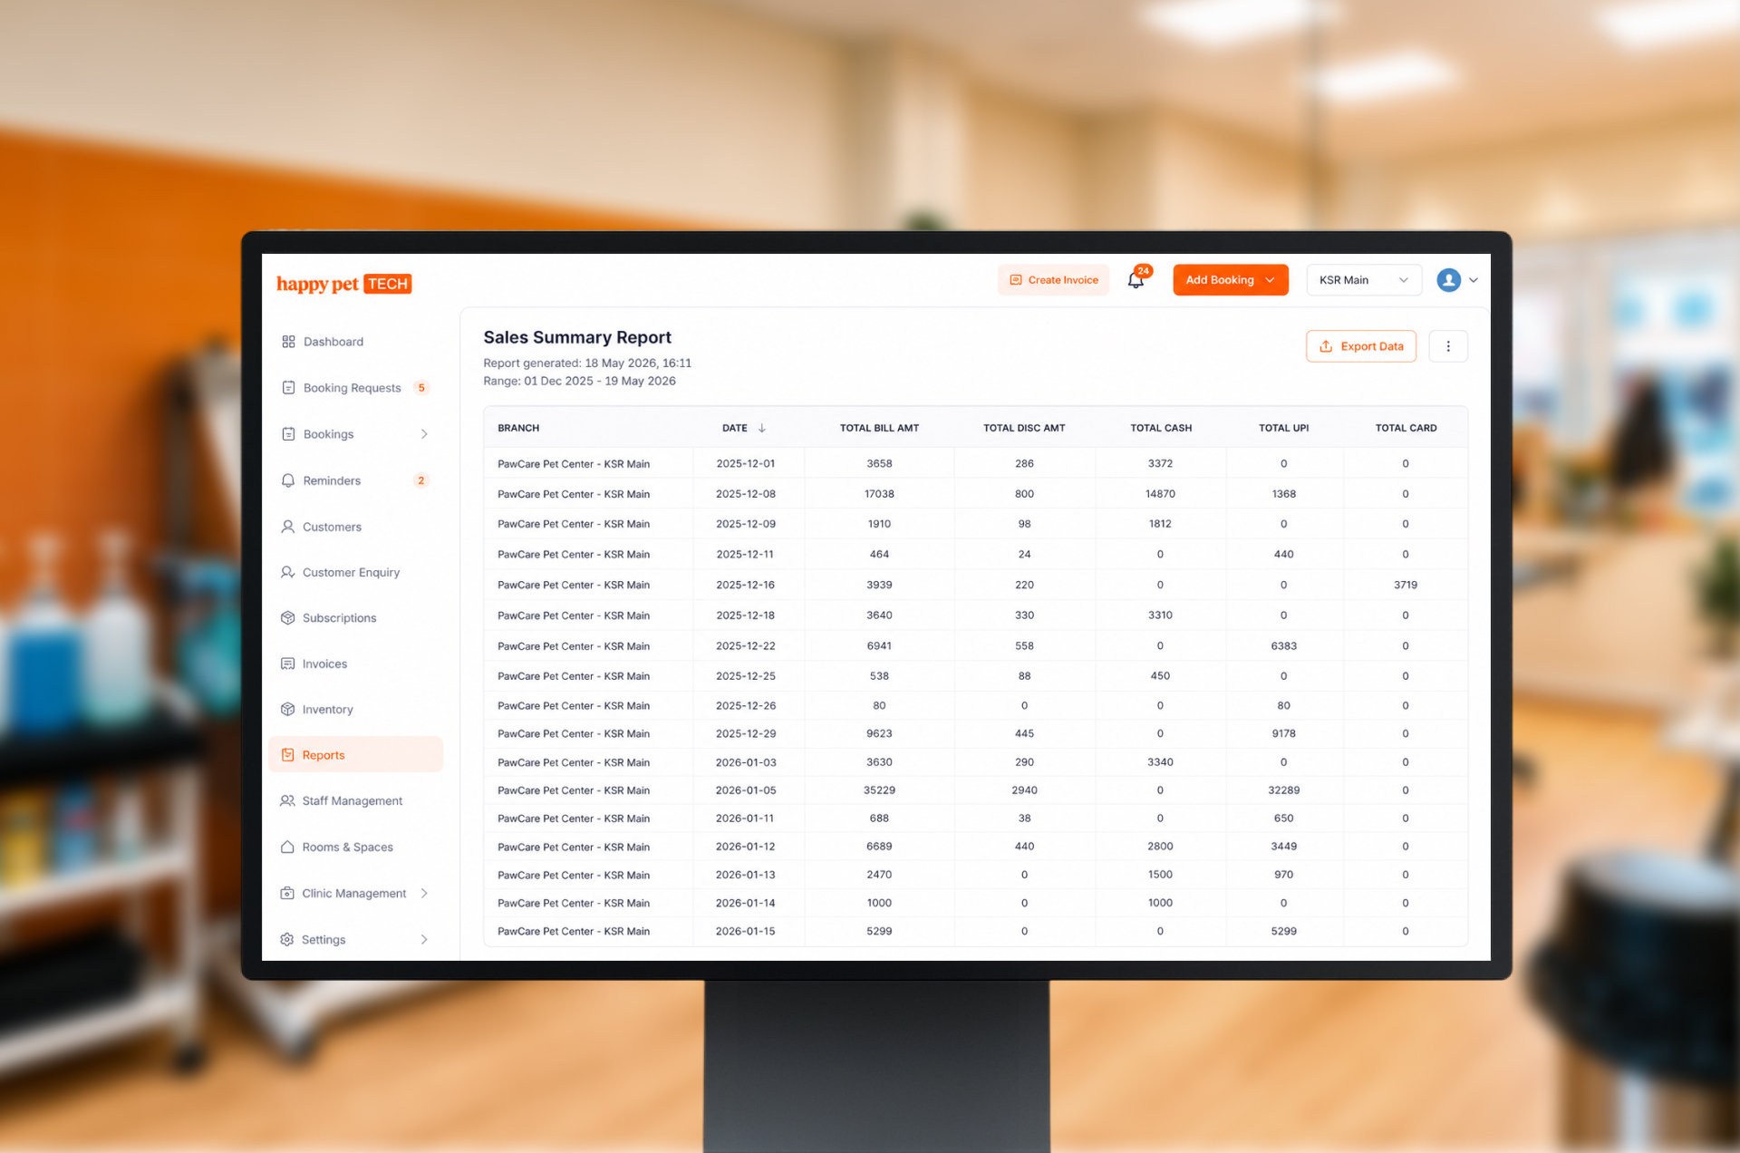The image size is (1740, 1153).
Task: Click the TOTAL DISC AMT header
Action: click(x=1024, y=428)
